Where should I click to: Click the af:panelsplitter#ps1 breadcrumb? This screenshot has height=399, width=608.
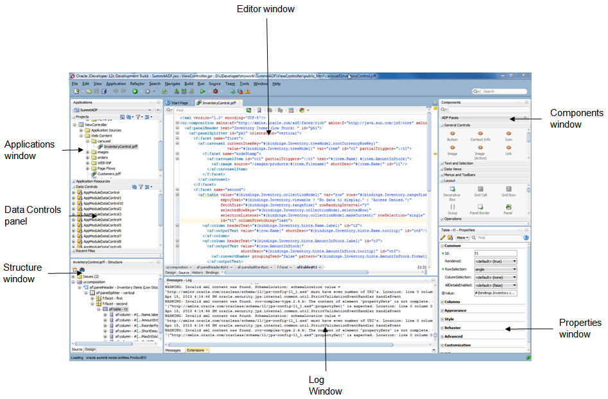[x=253, y=267]
